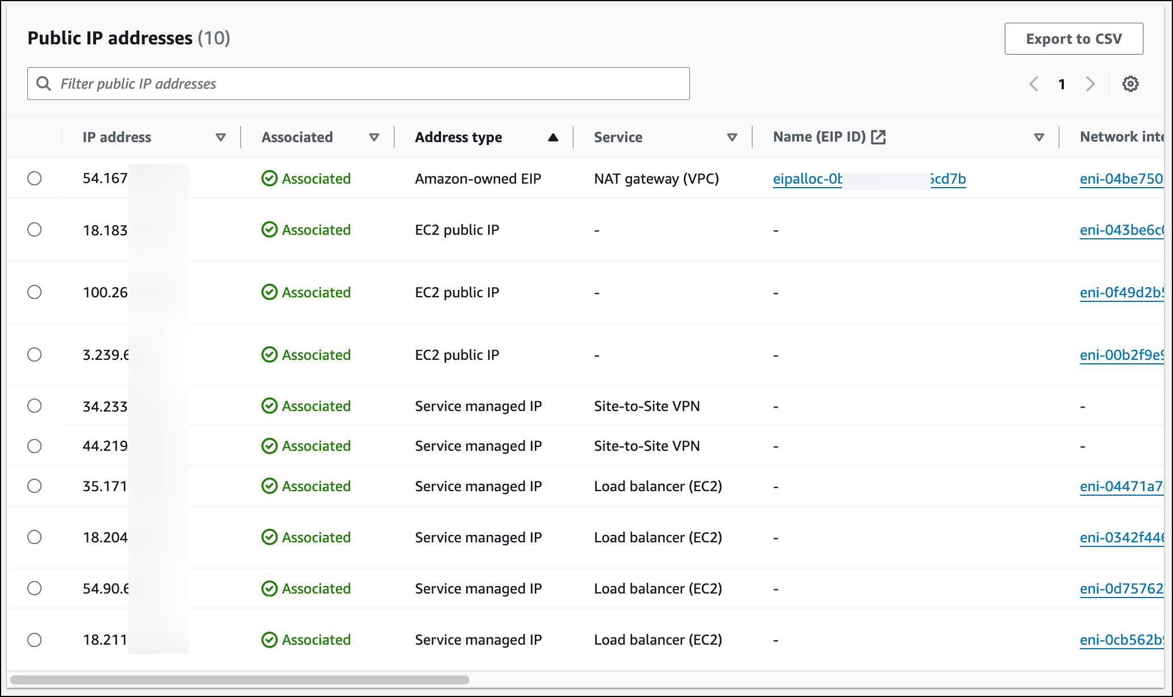Open network interface eni-0cb562b link
Image resolution: width=1173 pixels, height=697 pixels.
point(1121,640)
